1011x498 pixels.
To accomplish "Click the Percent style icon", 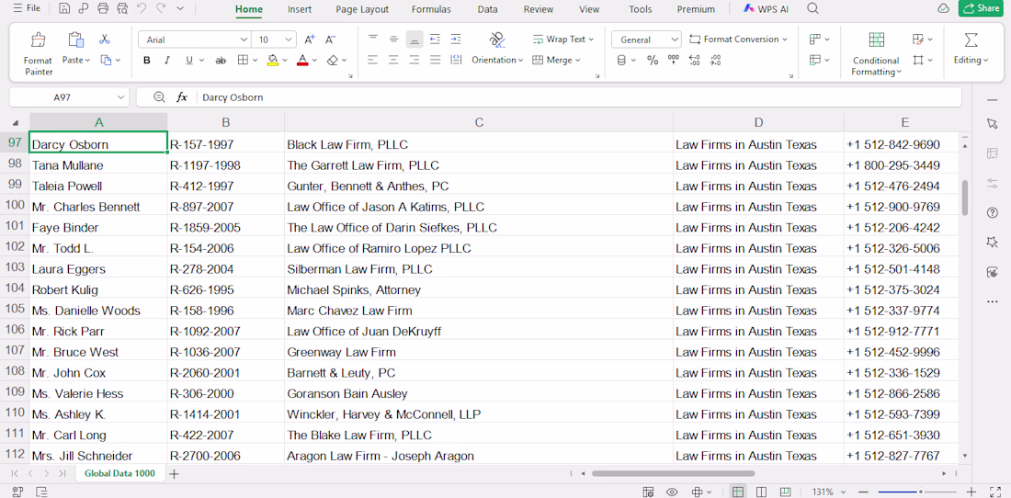I will click(x=653, y=60).
